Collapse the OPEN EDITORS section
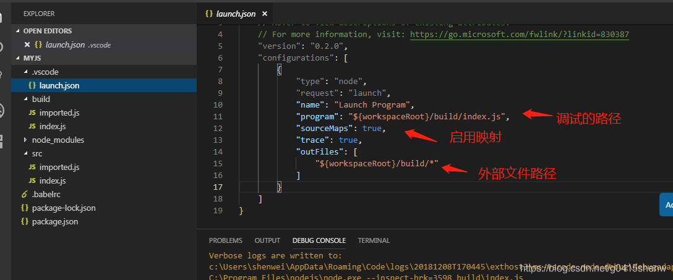 18,31
